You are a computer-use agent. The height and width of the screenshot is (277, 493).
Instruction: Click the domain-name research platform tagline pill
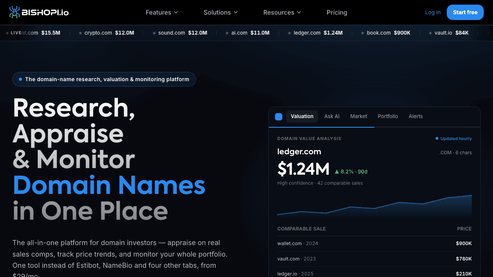(104, 79)
